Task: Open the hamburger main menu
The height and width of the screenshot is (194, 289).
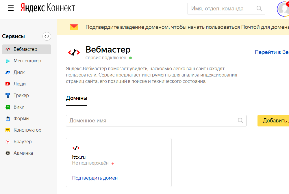Action: click(x=11, y=8)
